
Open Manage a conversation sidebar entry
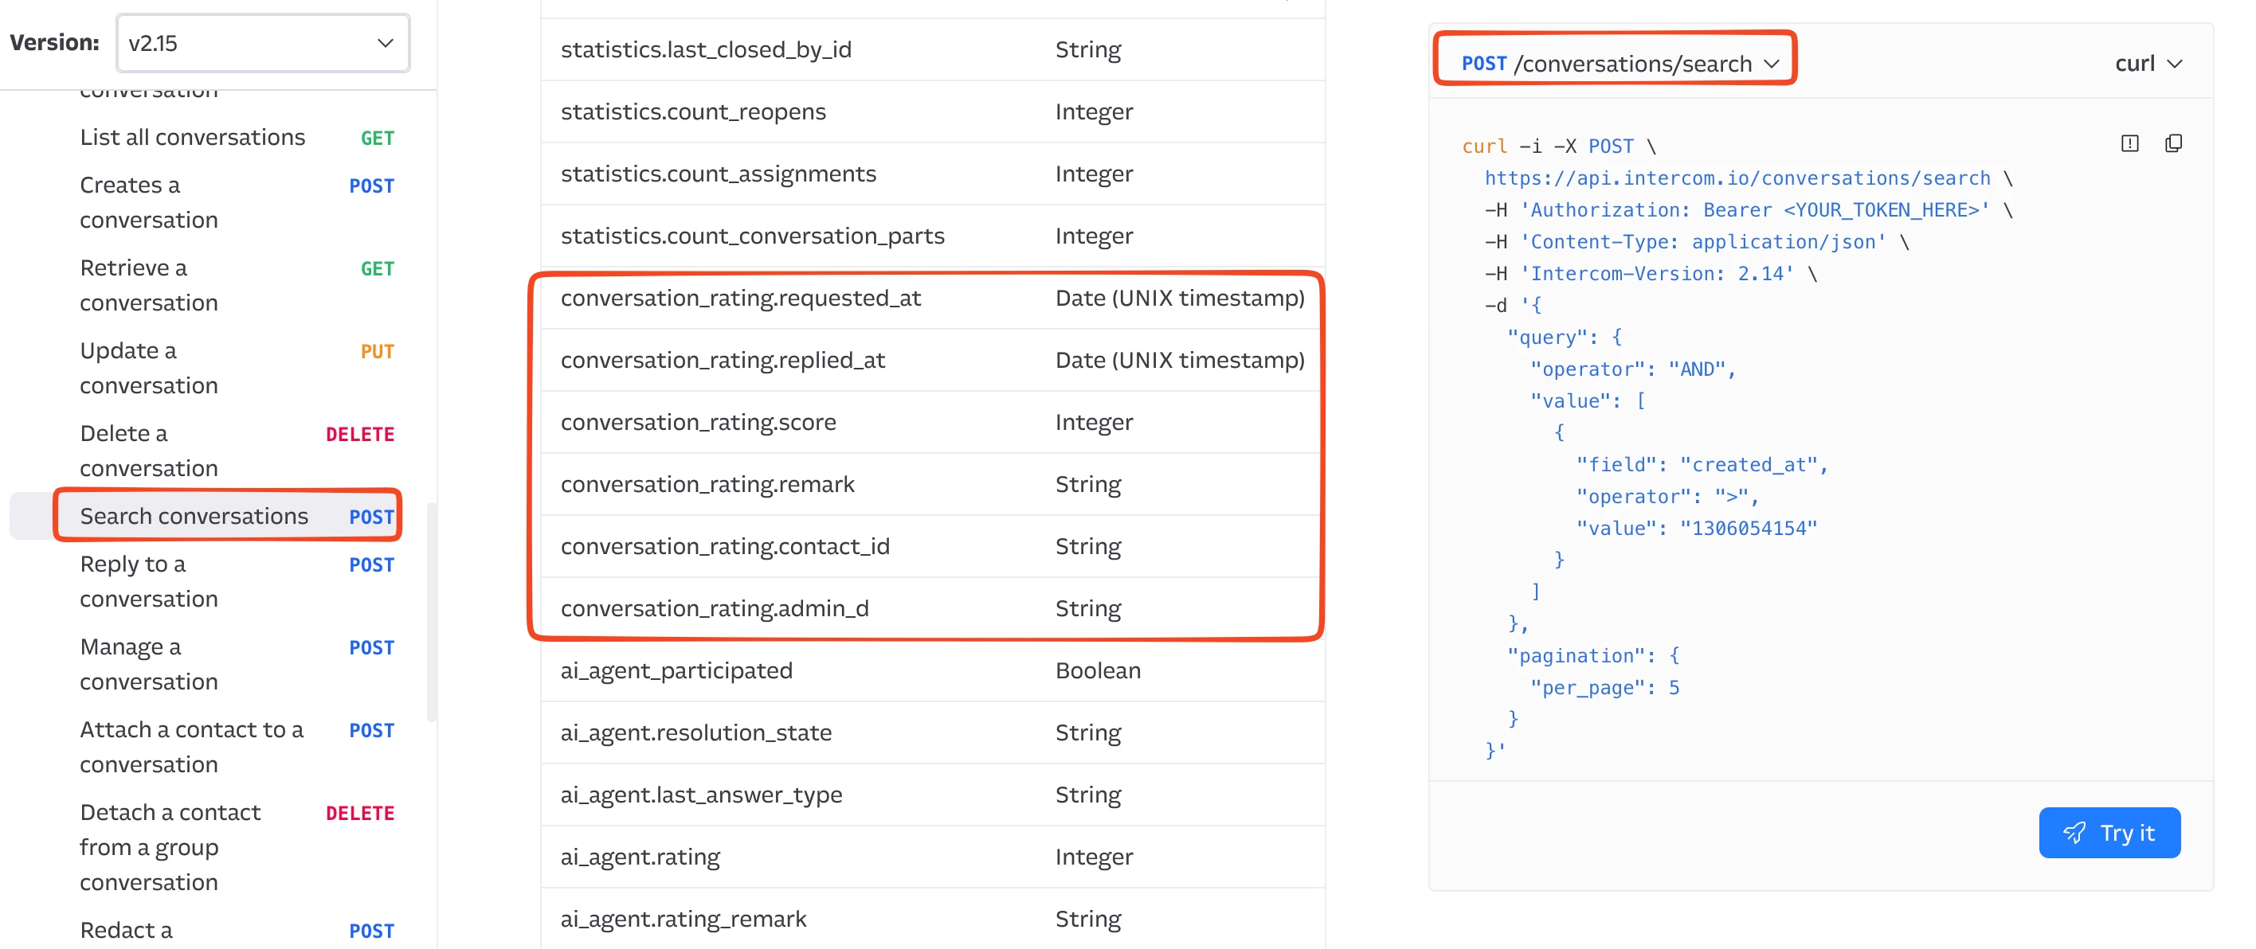point(149,665)
